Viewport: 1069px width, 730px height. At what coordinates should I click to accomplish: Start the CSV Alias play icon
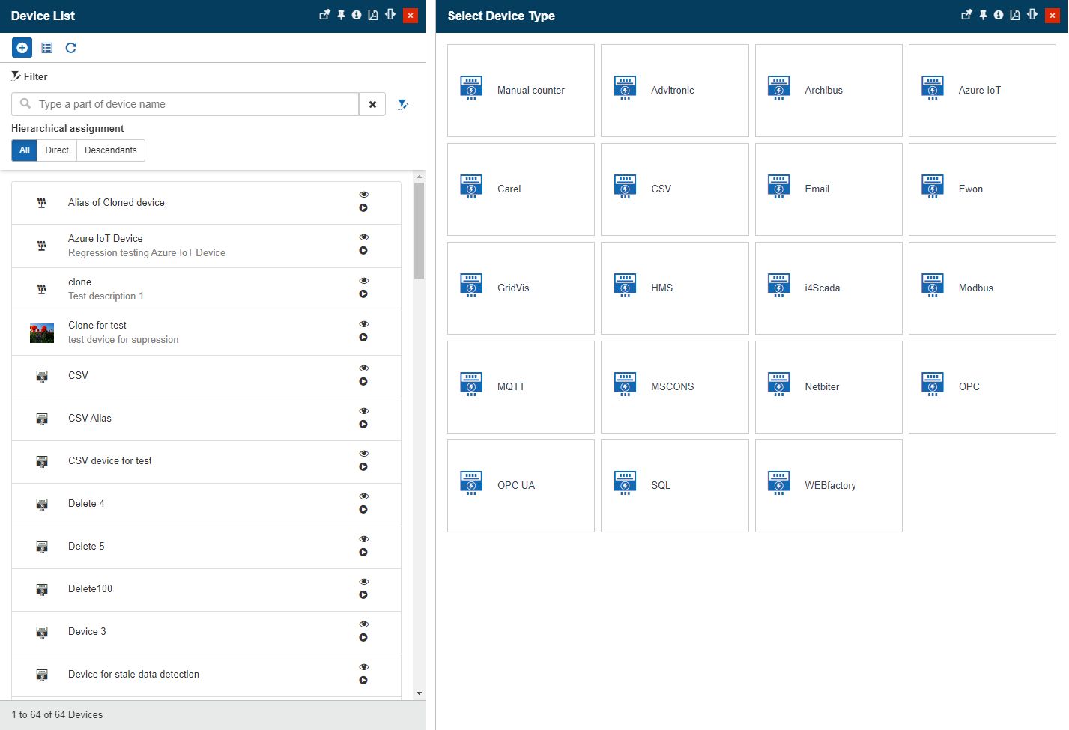tap(363, 425)
